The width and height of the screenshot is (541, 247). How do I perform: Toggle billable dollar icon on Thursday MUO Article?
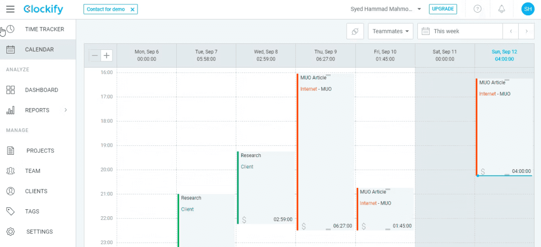pyautogui.click(x=304, y=226)
